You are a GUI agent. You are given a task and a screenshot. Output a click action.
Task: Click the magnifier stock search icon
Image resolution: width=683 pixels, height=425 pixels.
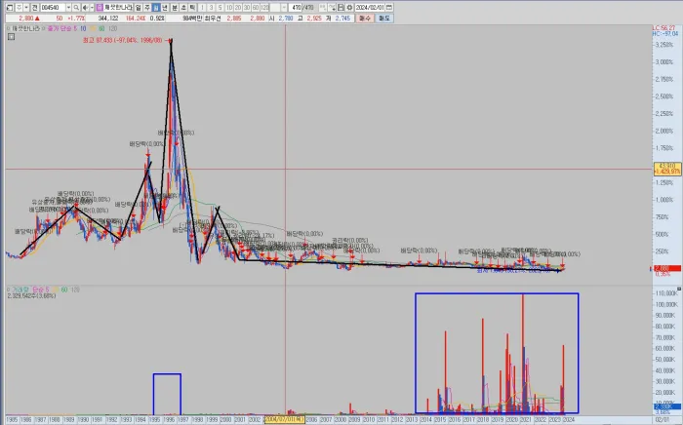click(76, 8)
